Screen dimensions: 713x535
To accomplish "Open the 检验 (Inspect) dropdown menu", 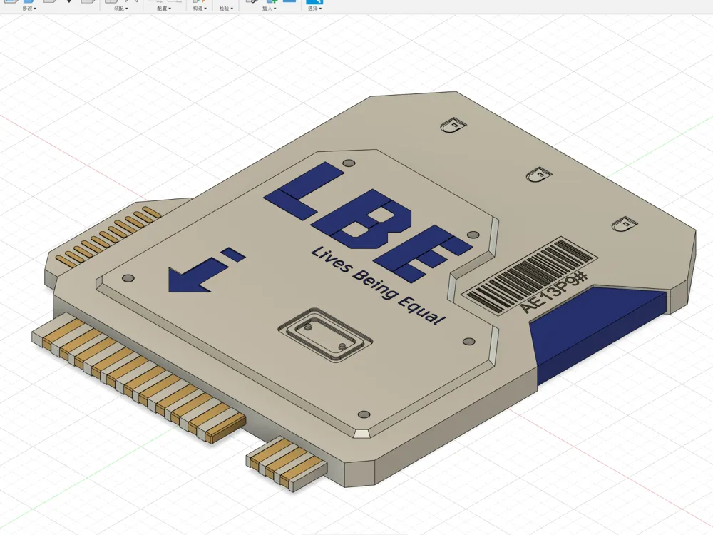I will click(x=226, y=8).
